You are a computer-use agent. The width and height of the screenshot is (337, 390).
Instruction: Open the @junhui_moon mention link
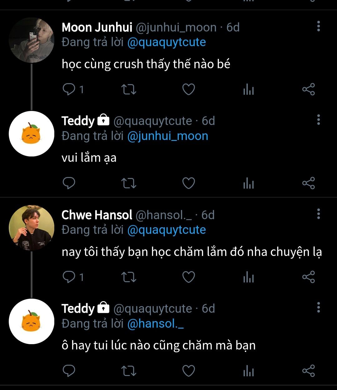tap(168, 136)
